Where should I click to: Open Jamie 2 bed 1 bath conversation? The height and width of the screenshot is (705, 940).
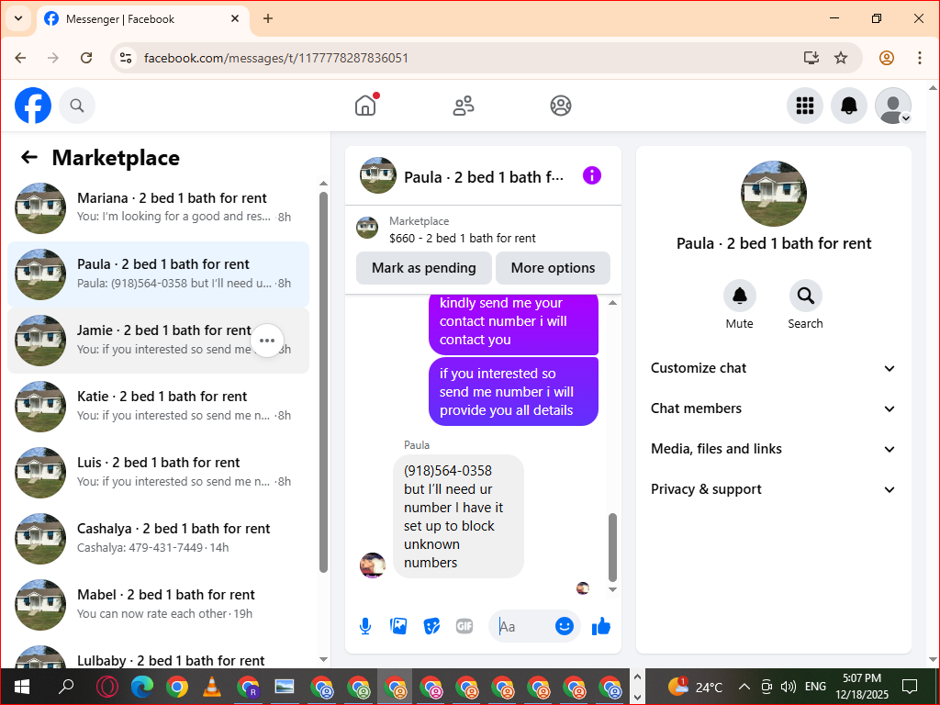[158, 341]
